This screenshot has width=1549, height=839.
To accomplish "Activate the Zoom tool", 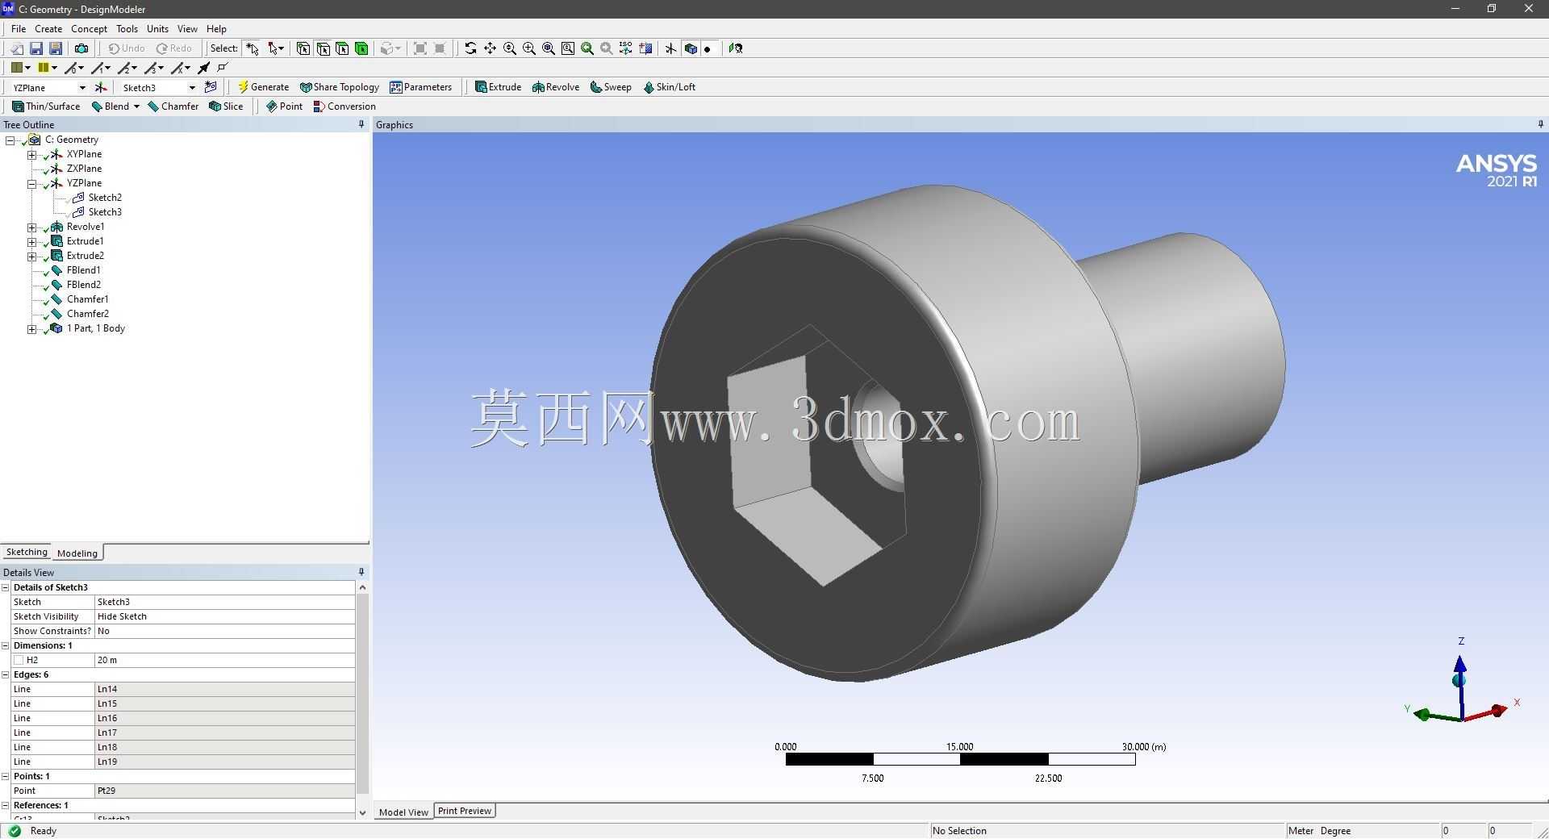I will point(510,48).
